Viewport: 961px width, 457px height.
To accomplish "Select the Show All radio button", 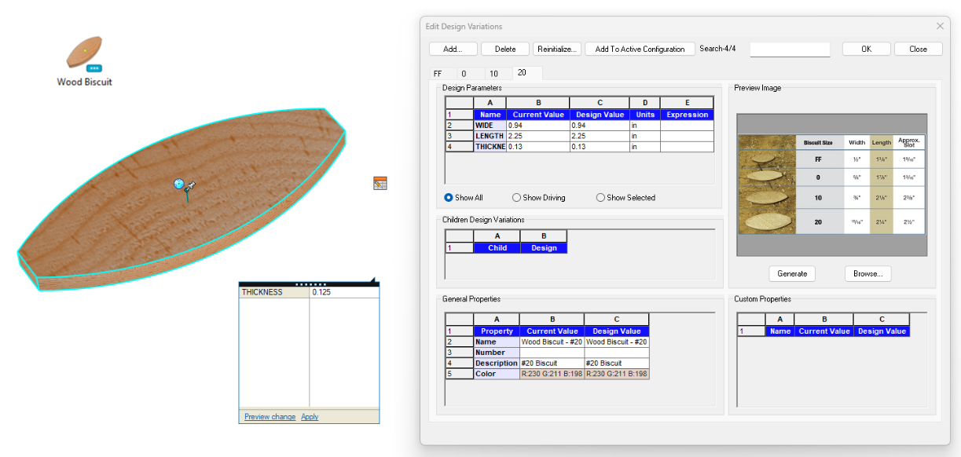I will click(x=463, y=198).
